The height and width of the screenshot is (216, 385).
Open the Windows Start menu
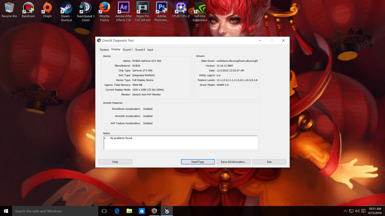coord(6,211)
